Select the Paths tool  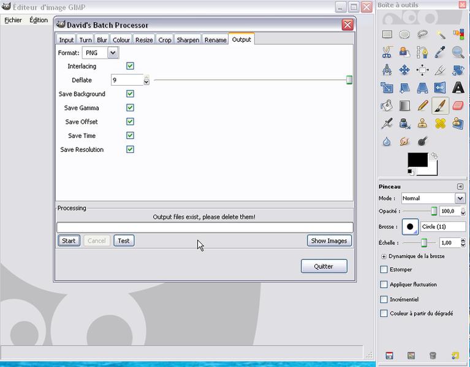tap(422, 53)
